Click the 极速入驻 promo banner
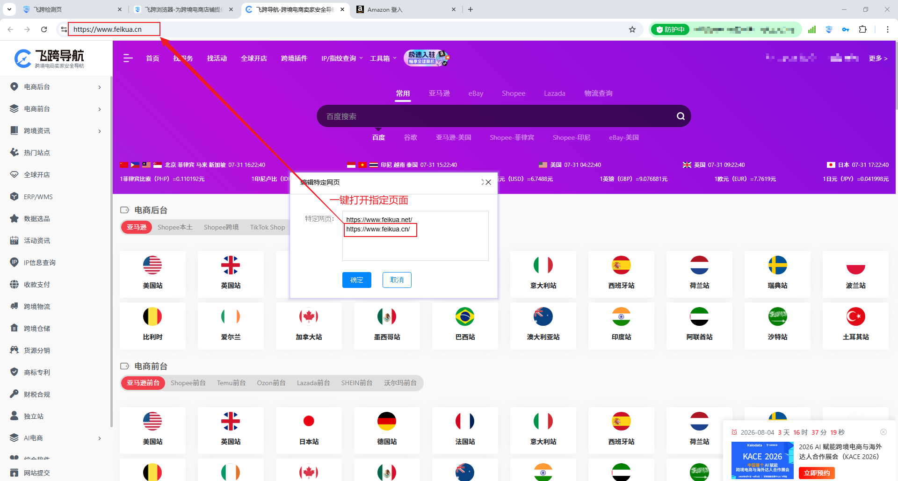 [427, 58]
